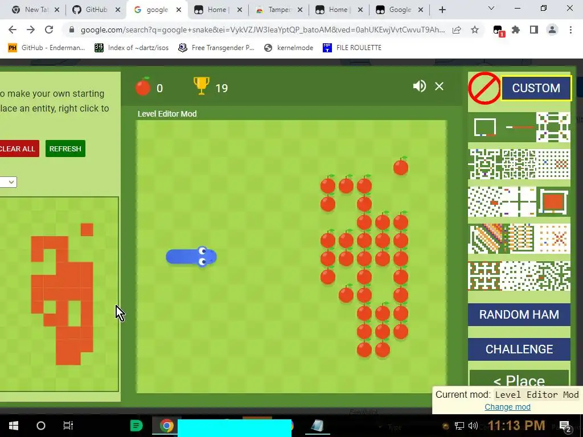This screenshot has width=583, height=437.
Task: Close the GitHub tab
Action: pos(118,10)
